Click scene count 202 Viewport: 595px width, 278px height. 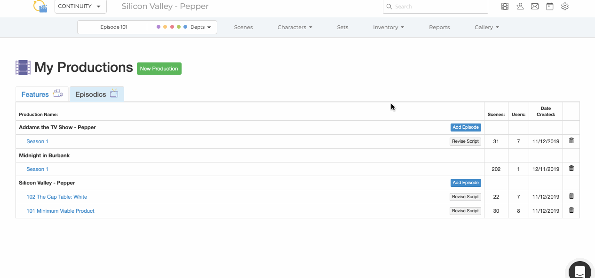click(496, 169)
